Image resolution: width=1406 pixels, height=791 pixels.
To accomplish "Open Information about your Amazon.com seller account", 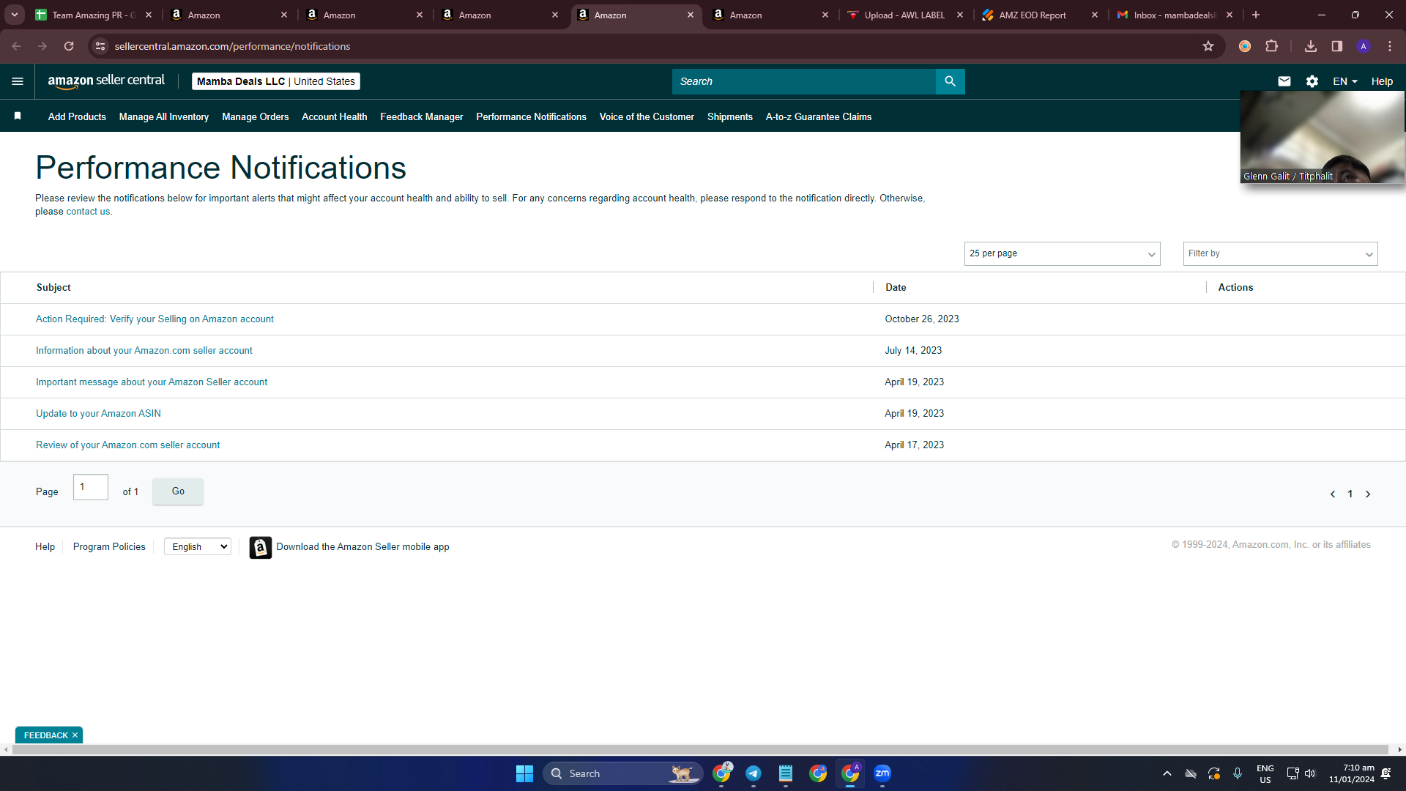I will 144,351.
